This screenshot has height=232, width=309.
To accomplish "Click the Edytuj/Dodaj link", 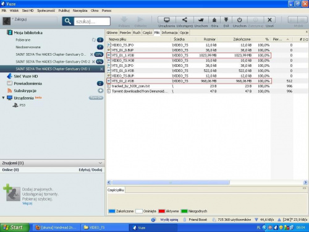I will tap(90, 170).
